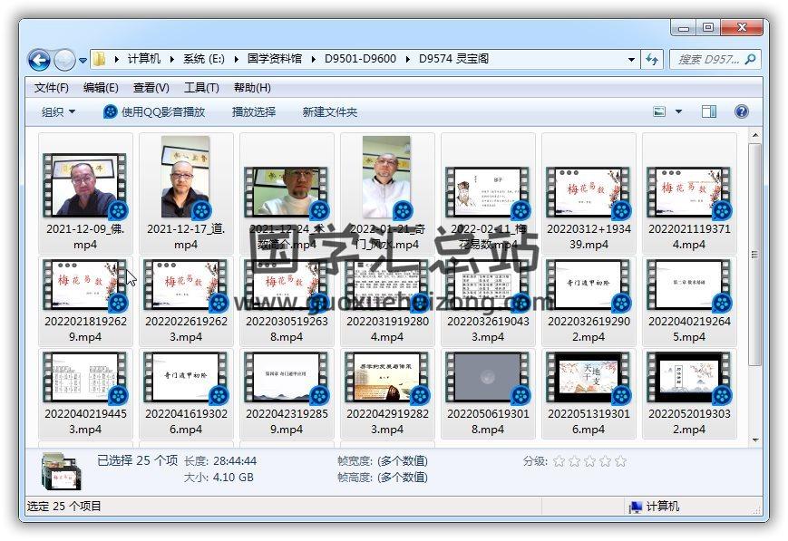Open the recent pages dropdown arrow
The width and height of the screenshot is (788, 541).
[x=83, y=61]
